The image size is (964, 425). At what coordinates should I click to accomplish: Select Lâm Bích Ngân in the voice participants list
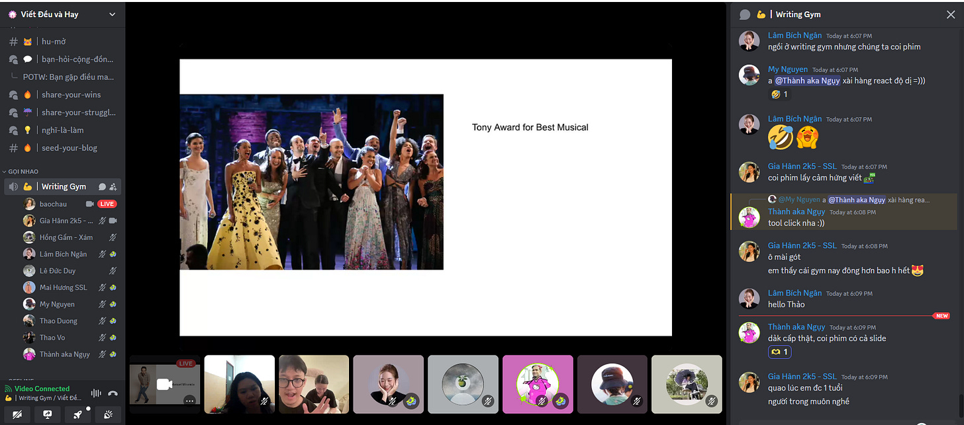70,254
